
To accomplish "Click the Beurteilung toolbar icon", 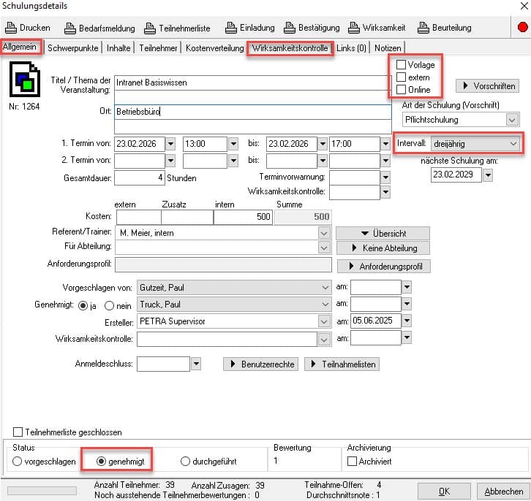I will click(423, 28).
